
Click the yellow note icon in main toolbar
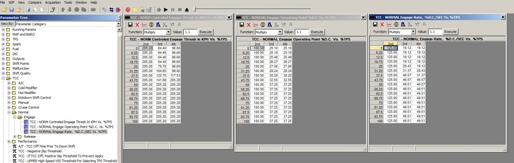pos(135,9)
